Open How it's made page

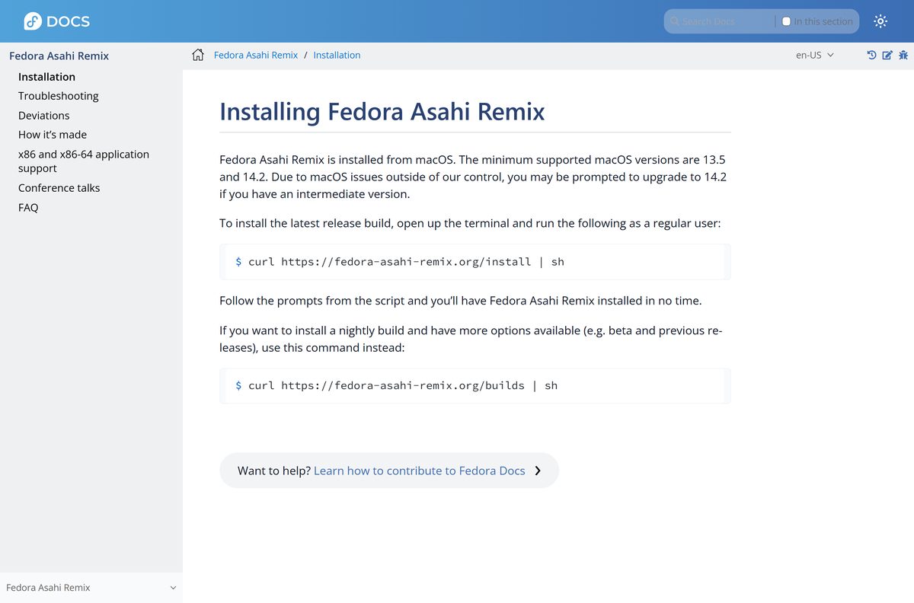click(53, 135)
